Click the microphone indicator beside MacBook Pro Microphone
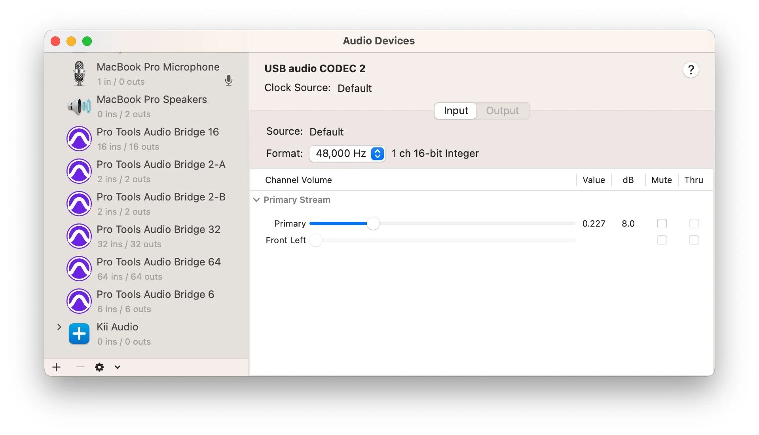 [229, 80]
